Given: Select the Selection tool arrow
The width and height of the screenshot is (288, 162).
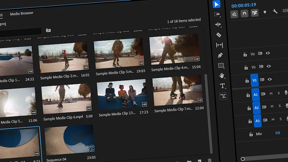Looking at the screenshot, I should [x=216, y=4].
